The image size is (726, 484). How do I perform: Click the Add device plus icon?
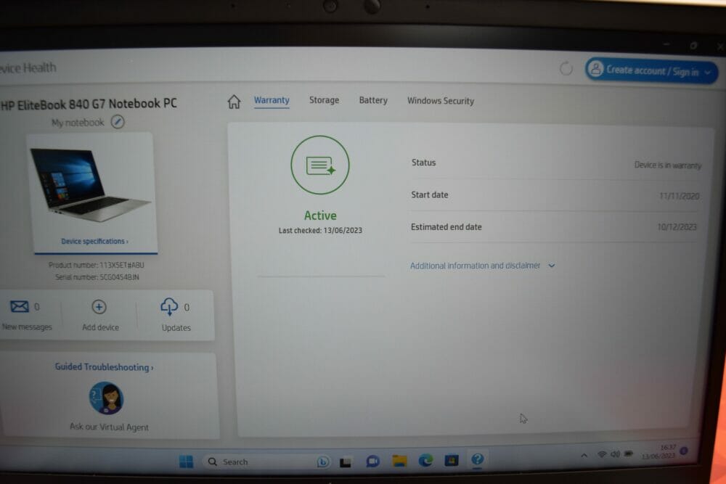(99, 307)
